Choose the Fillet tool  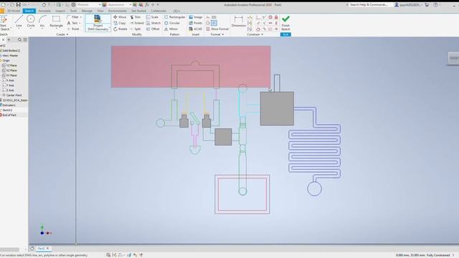73,17
